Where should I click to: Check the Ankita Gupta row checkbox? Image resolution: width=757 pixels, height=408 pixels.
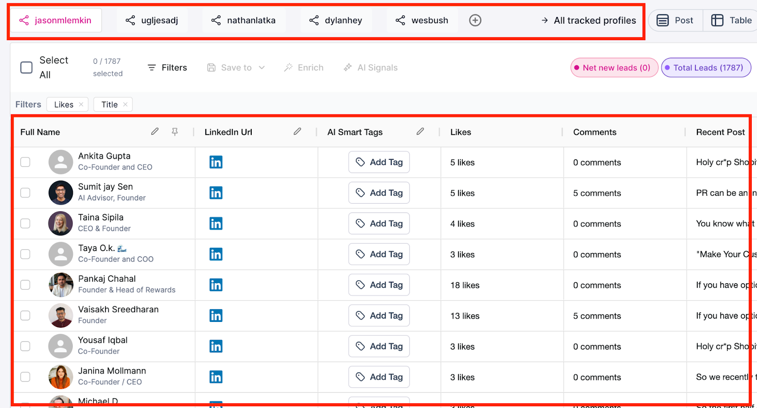(x=25, y=162)
